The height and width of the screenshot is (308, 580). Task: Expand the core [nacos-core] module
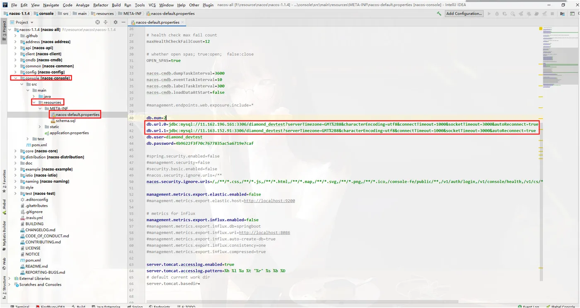(16, 151)
